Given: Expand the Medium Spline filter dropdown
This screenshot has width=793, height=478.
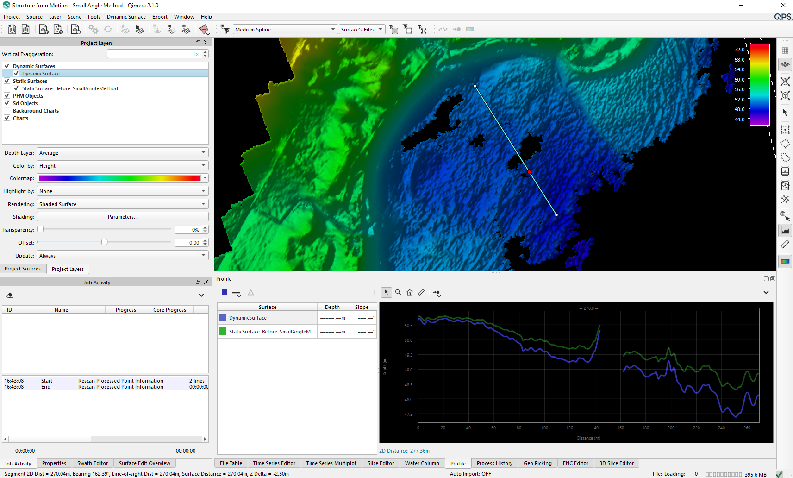Looking at the screenshot, I should (x=285, y=30).
